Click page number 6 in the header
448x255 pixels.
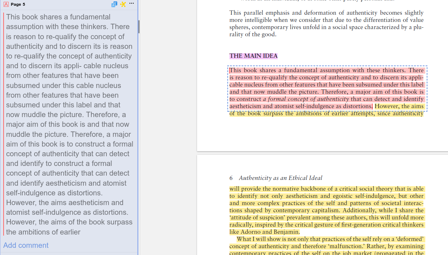click(x=231, y=178)
